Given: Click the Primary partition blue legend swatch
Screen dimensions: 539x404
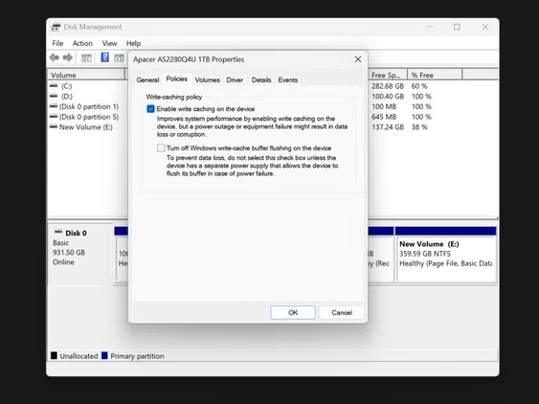Looking at the screenshot, I should tap(105, 355).
